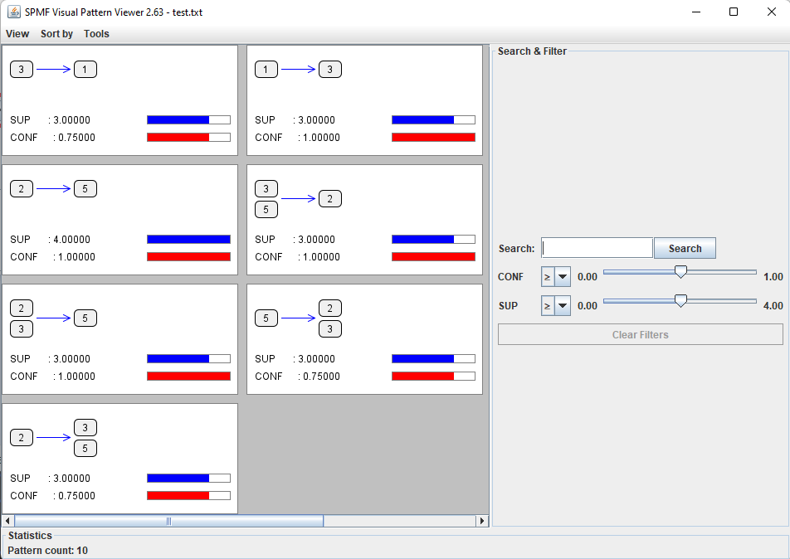Click item node 2 in rule 3,5 → 2
The image size is (790, 559).
click(329, 199)
